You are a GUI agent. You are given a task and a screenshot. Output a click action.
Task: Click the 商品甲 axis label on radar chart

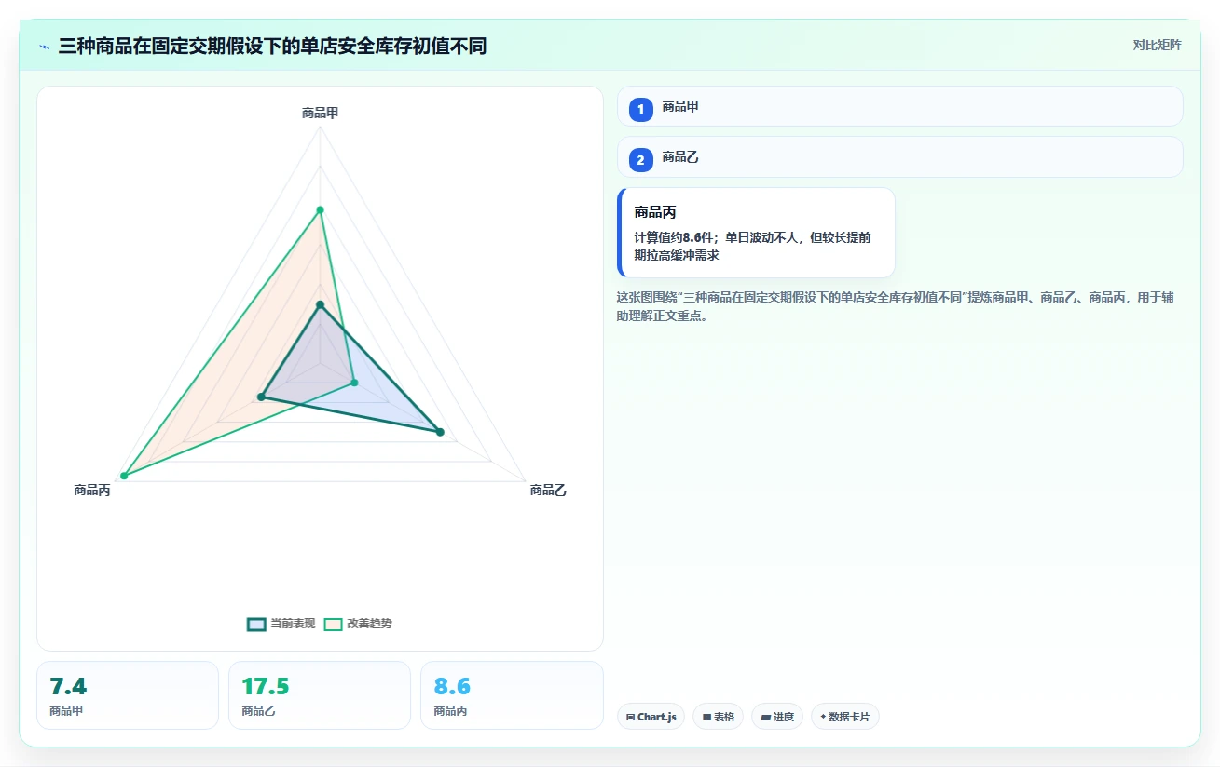tap(320, 113)
